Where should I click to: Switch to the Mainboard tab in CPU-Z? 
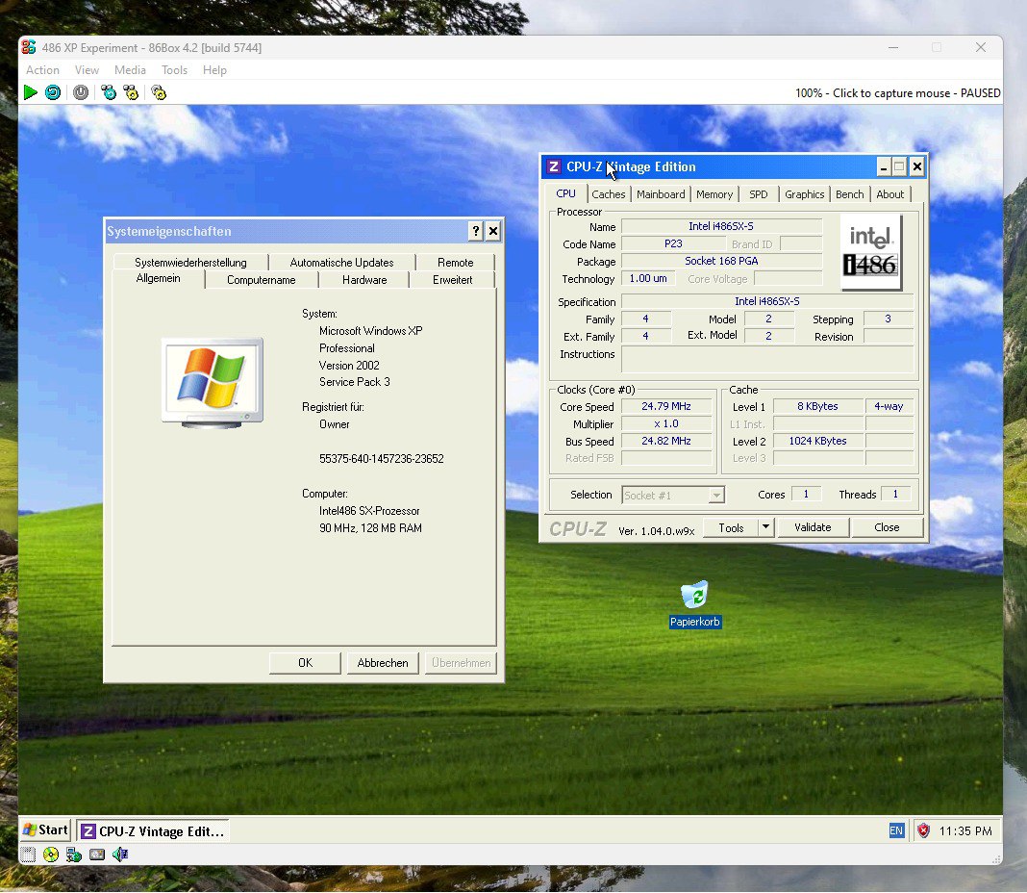click(x=661, y=194)
